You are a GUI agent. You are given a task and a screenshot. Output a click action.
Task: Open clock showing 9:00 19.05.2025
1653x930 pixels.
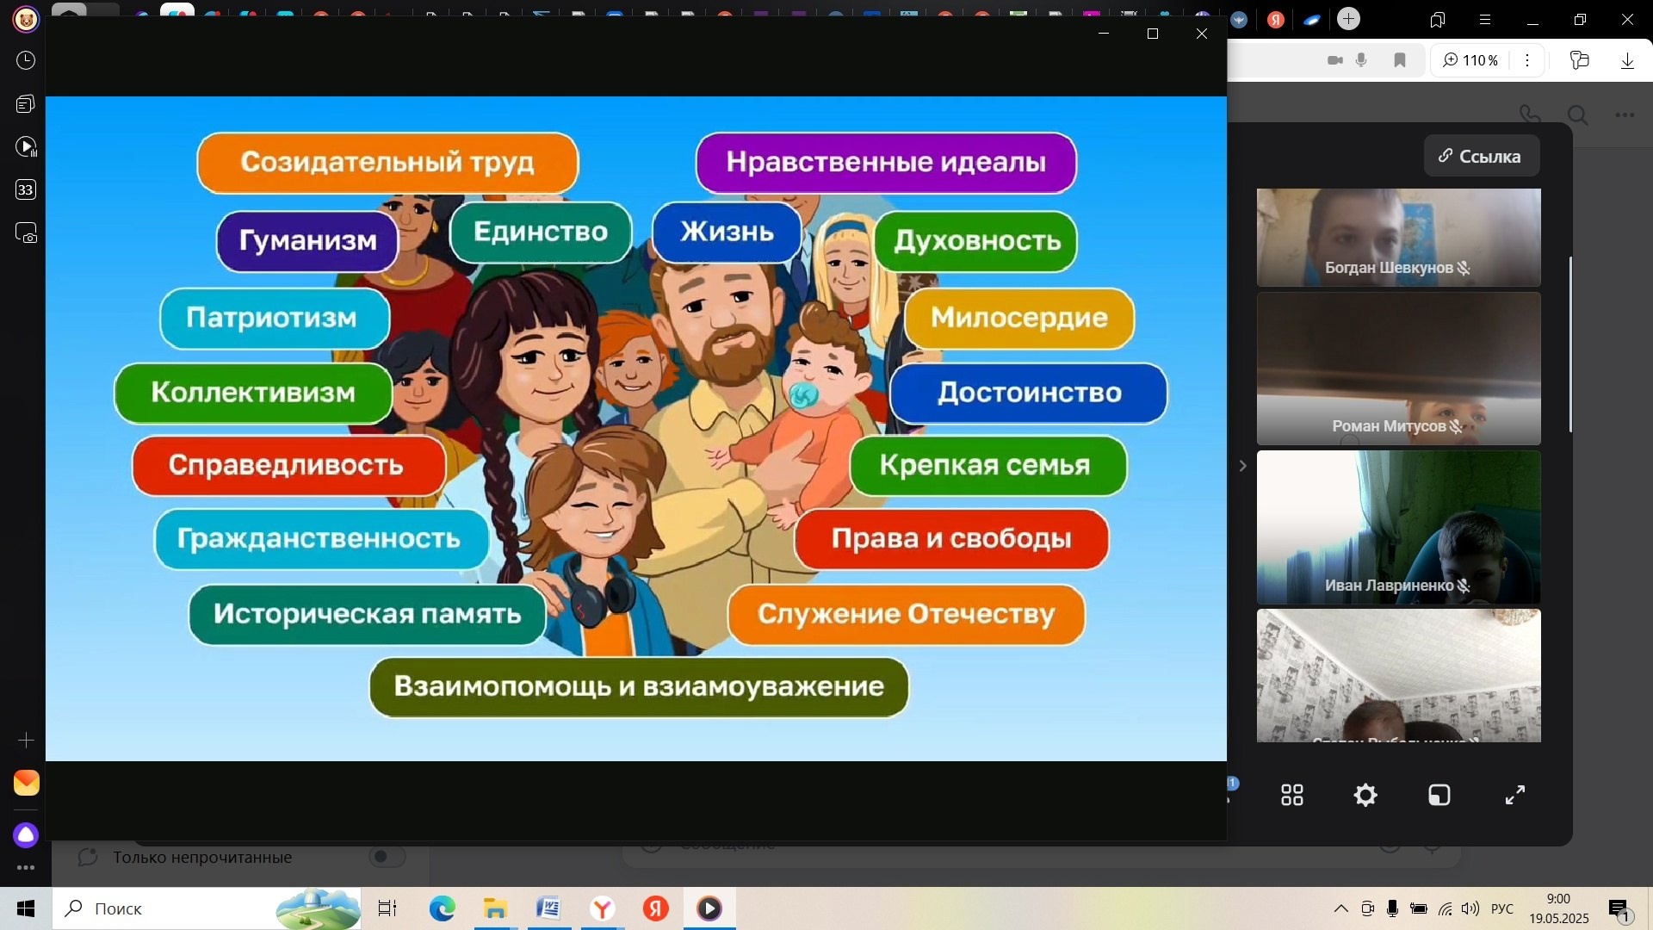[x=1559, y=908]
